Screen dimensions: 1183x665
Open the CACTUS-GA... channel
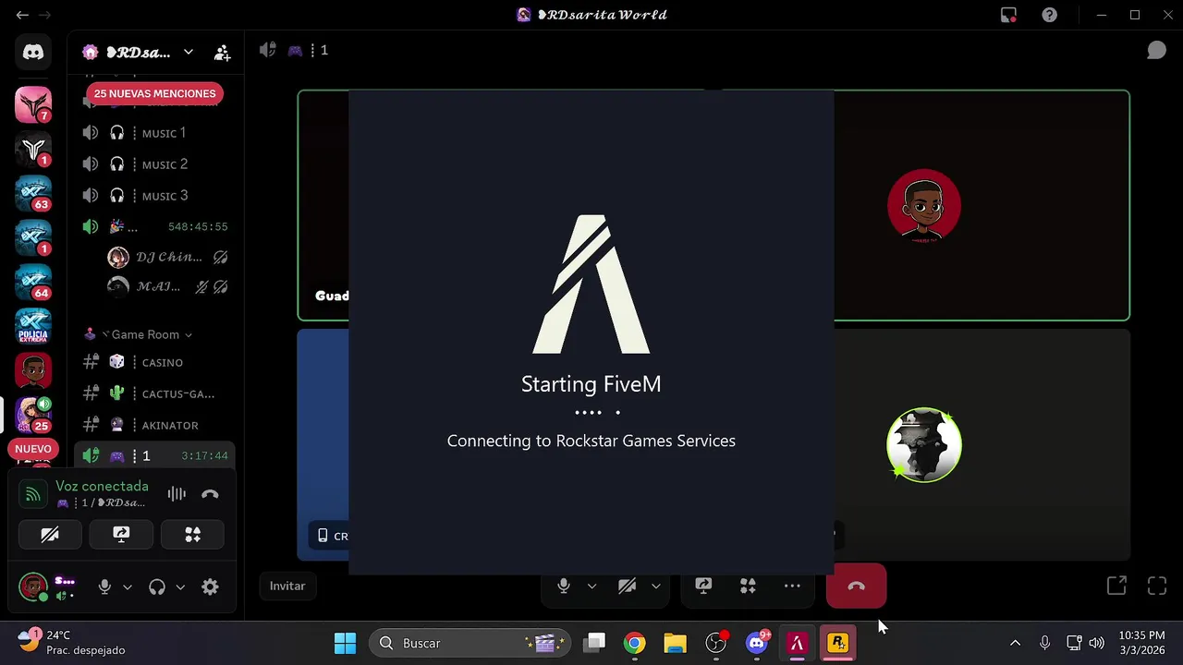(154, 393)
